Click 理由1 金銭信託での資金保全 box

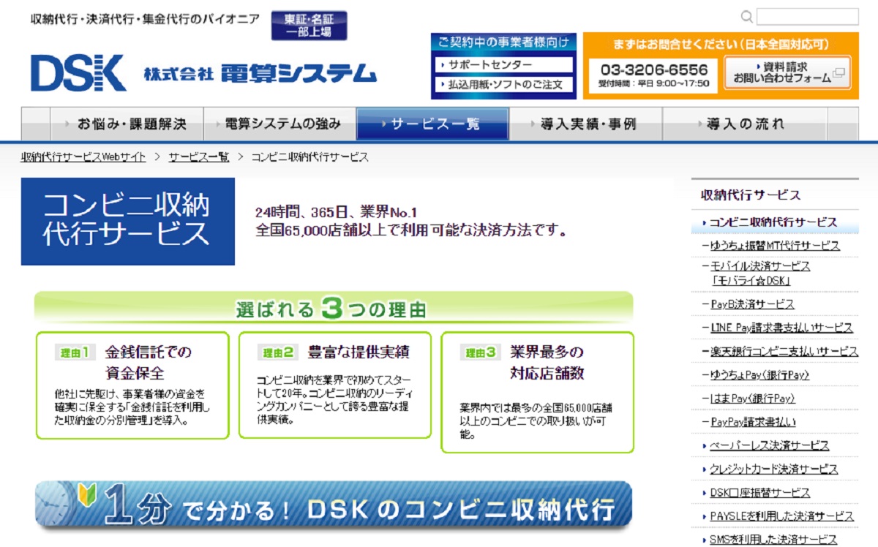pyautogui.click(x=132, y=385)
